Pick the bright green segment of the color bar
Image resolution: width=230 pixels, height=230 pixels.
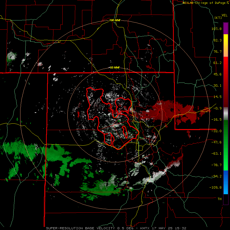coord(226,145)
